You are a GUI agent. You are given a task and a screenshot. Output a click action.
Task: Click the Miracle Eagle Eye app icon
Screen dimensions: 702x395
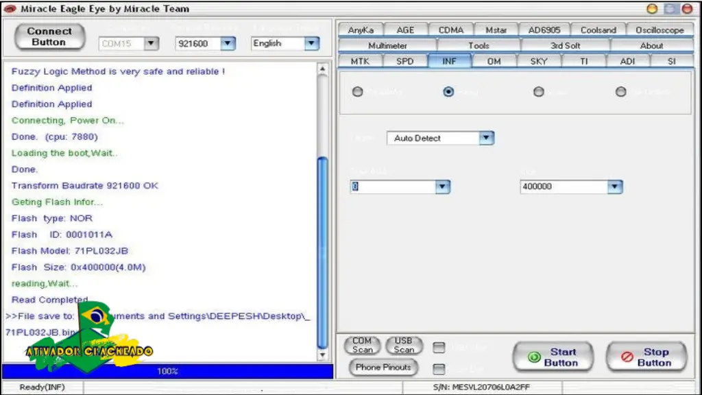coord(10,8)
